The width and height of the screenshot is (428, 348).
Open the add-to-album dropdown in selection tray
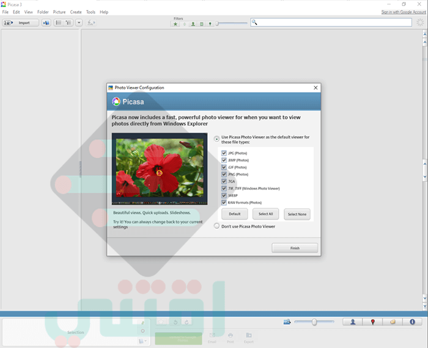142,341
